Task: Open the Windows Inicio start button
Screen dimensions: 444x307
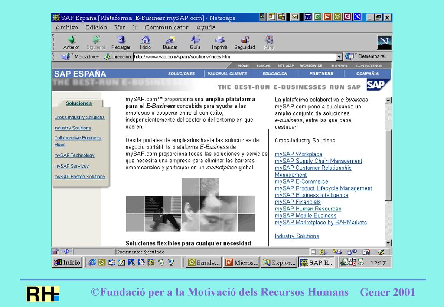Action: [67, 262]
